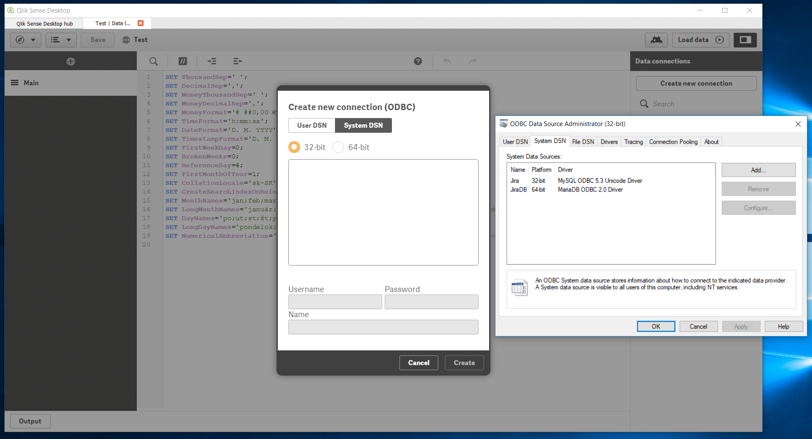Open the Connection Pooling tab
The width and height of the screenshot is (812, 439).
[x=673, y=142]
